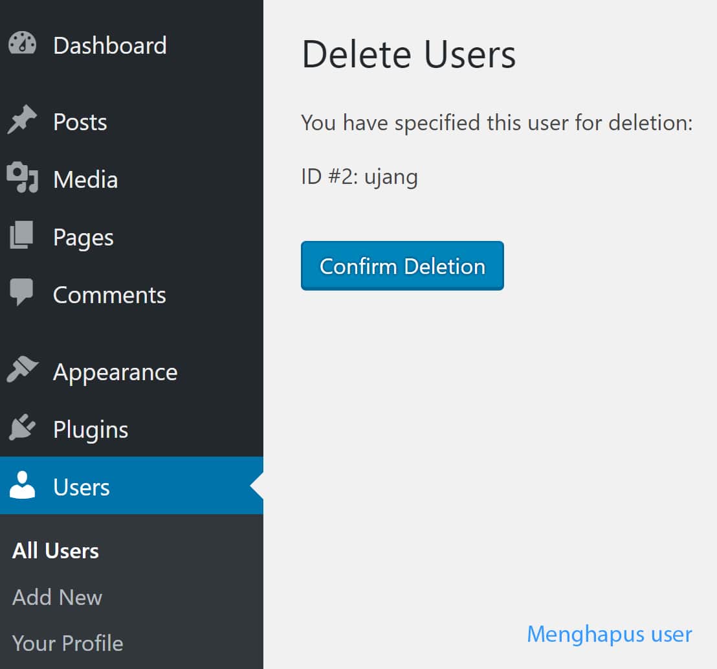Select Add New under Users
Viewport: 717px width, 669px height.
point(56,597)
